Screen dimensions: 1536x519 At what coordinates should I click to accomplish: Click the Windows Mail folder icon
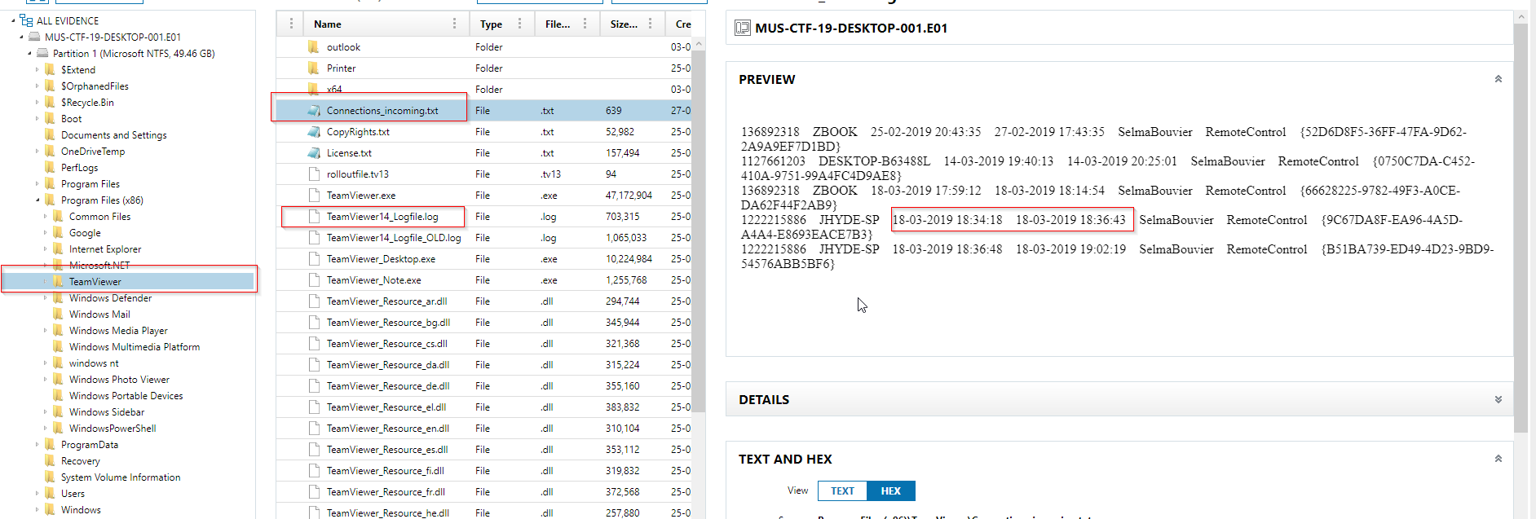click(59, 314)
